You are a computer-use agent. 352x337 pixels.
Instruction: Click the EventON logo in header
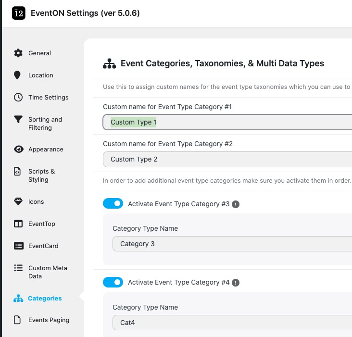pos(18,13)
